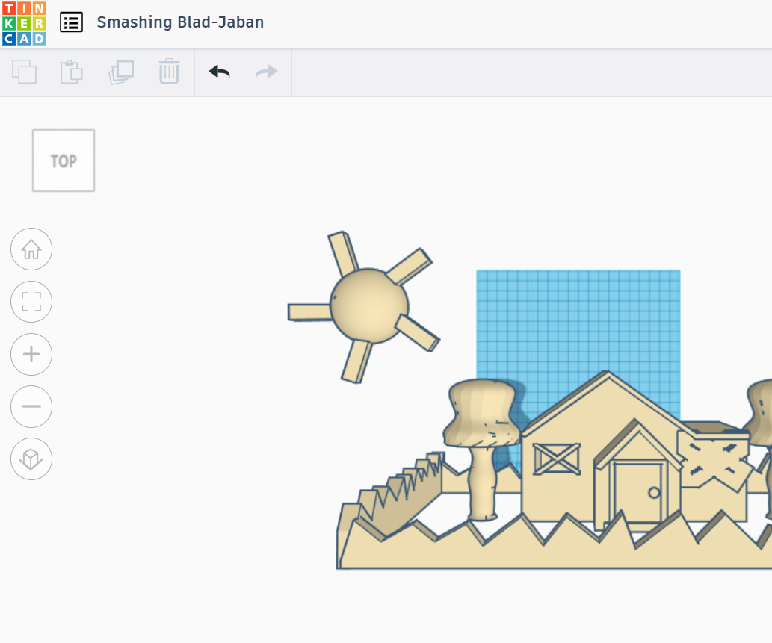Viewport: 772px width, 643px height.
Task: Zoom out using the minus icon
Action: [31, 406]
